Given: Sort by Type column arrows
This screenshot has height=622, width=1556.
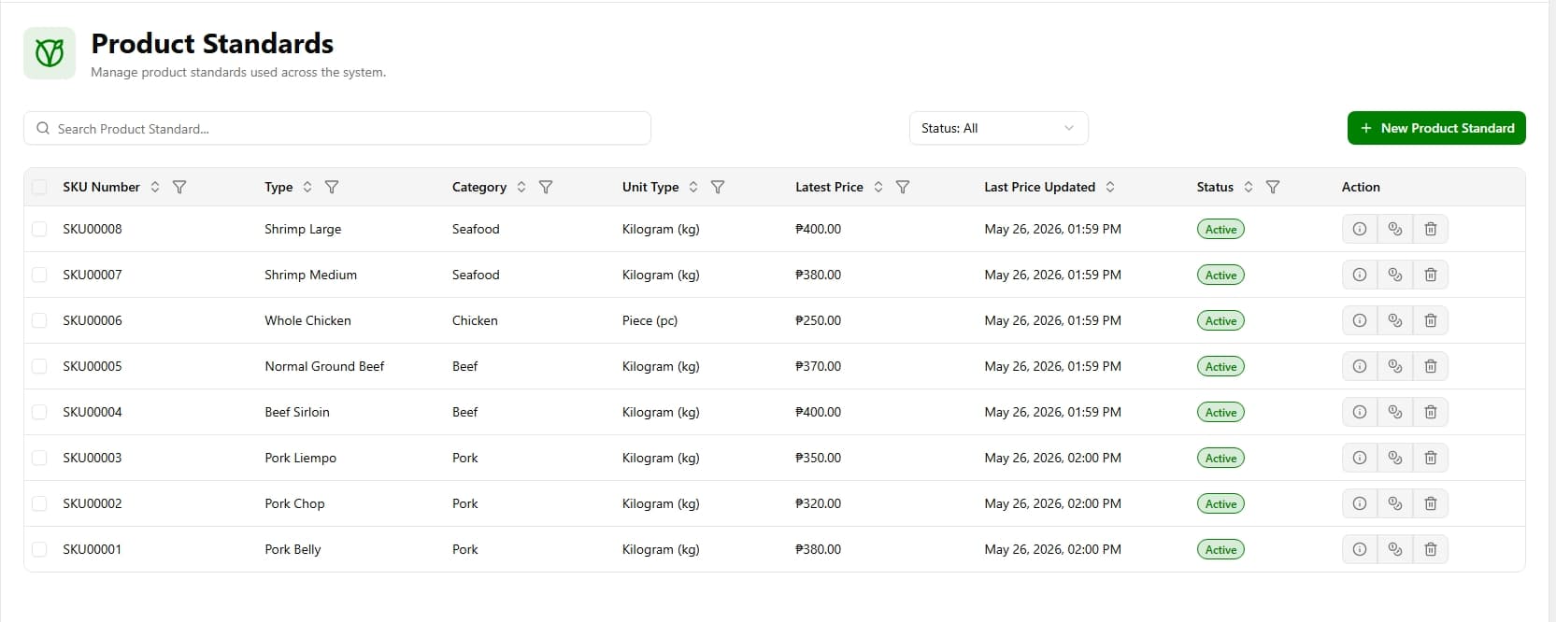Looking at the screenshot, I should point(307,187).
